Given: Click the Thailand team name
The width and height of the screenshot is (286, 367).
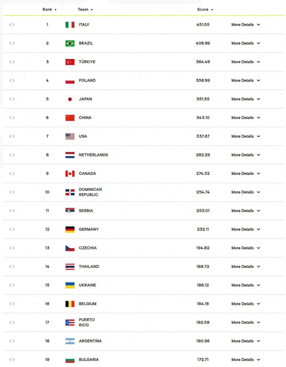Looking at the screenshot, I should 89,267.
